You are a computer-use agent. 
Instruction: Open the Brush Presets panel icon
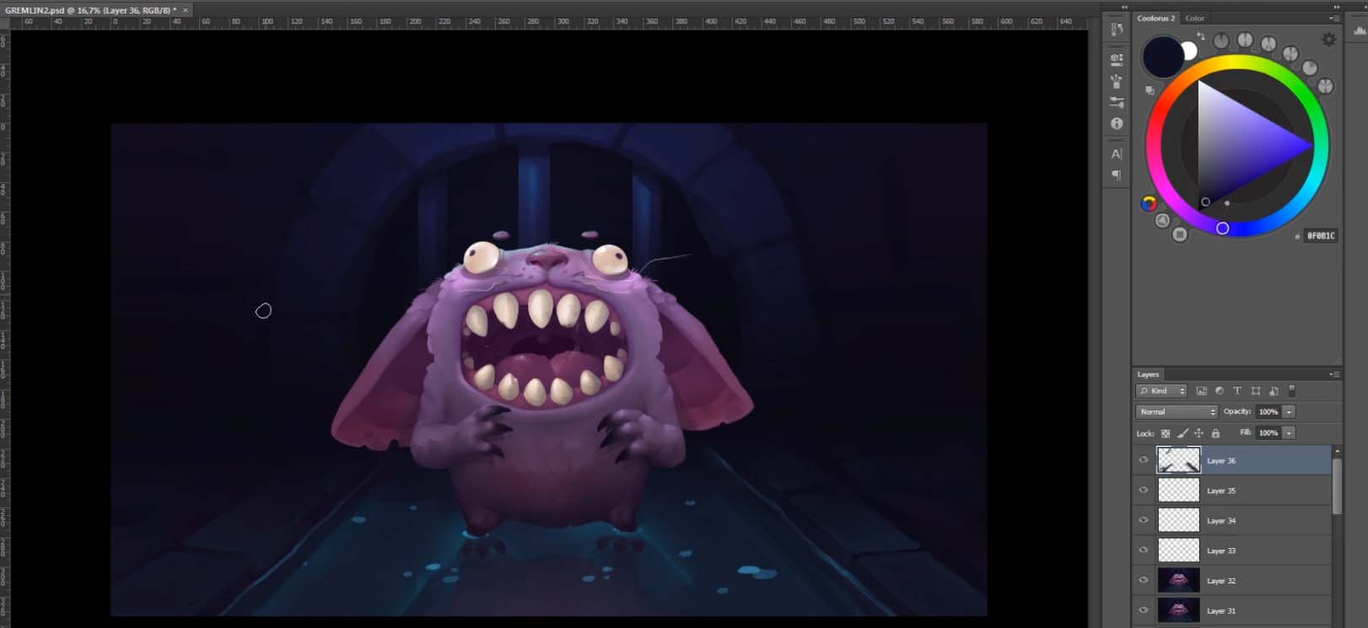pyautogui.click(x=1117, y=60)
